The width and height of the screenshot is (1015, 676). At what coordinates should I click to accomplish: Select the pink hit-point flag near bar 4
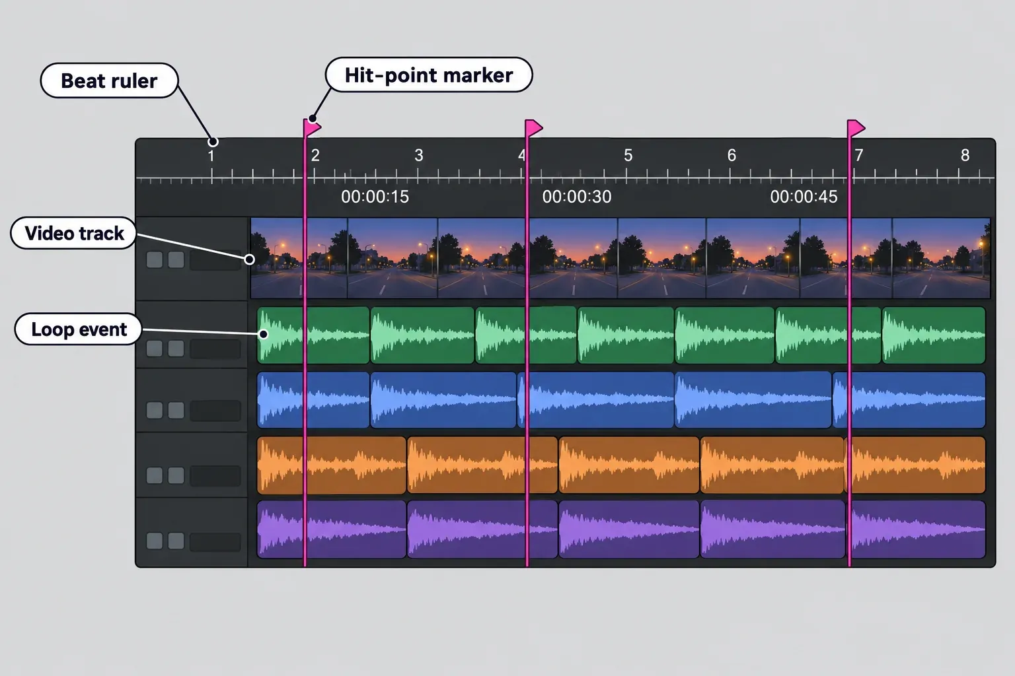click(x=534, y=128)
